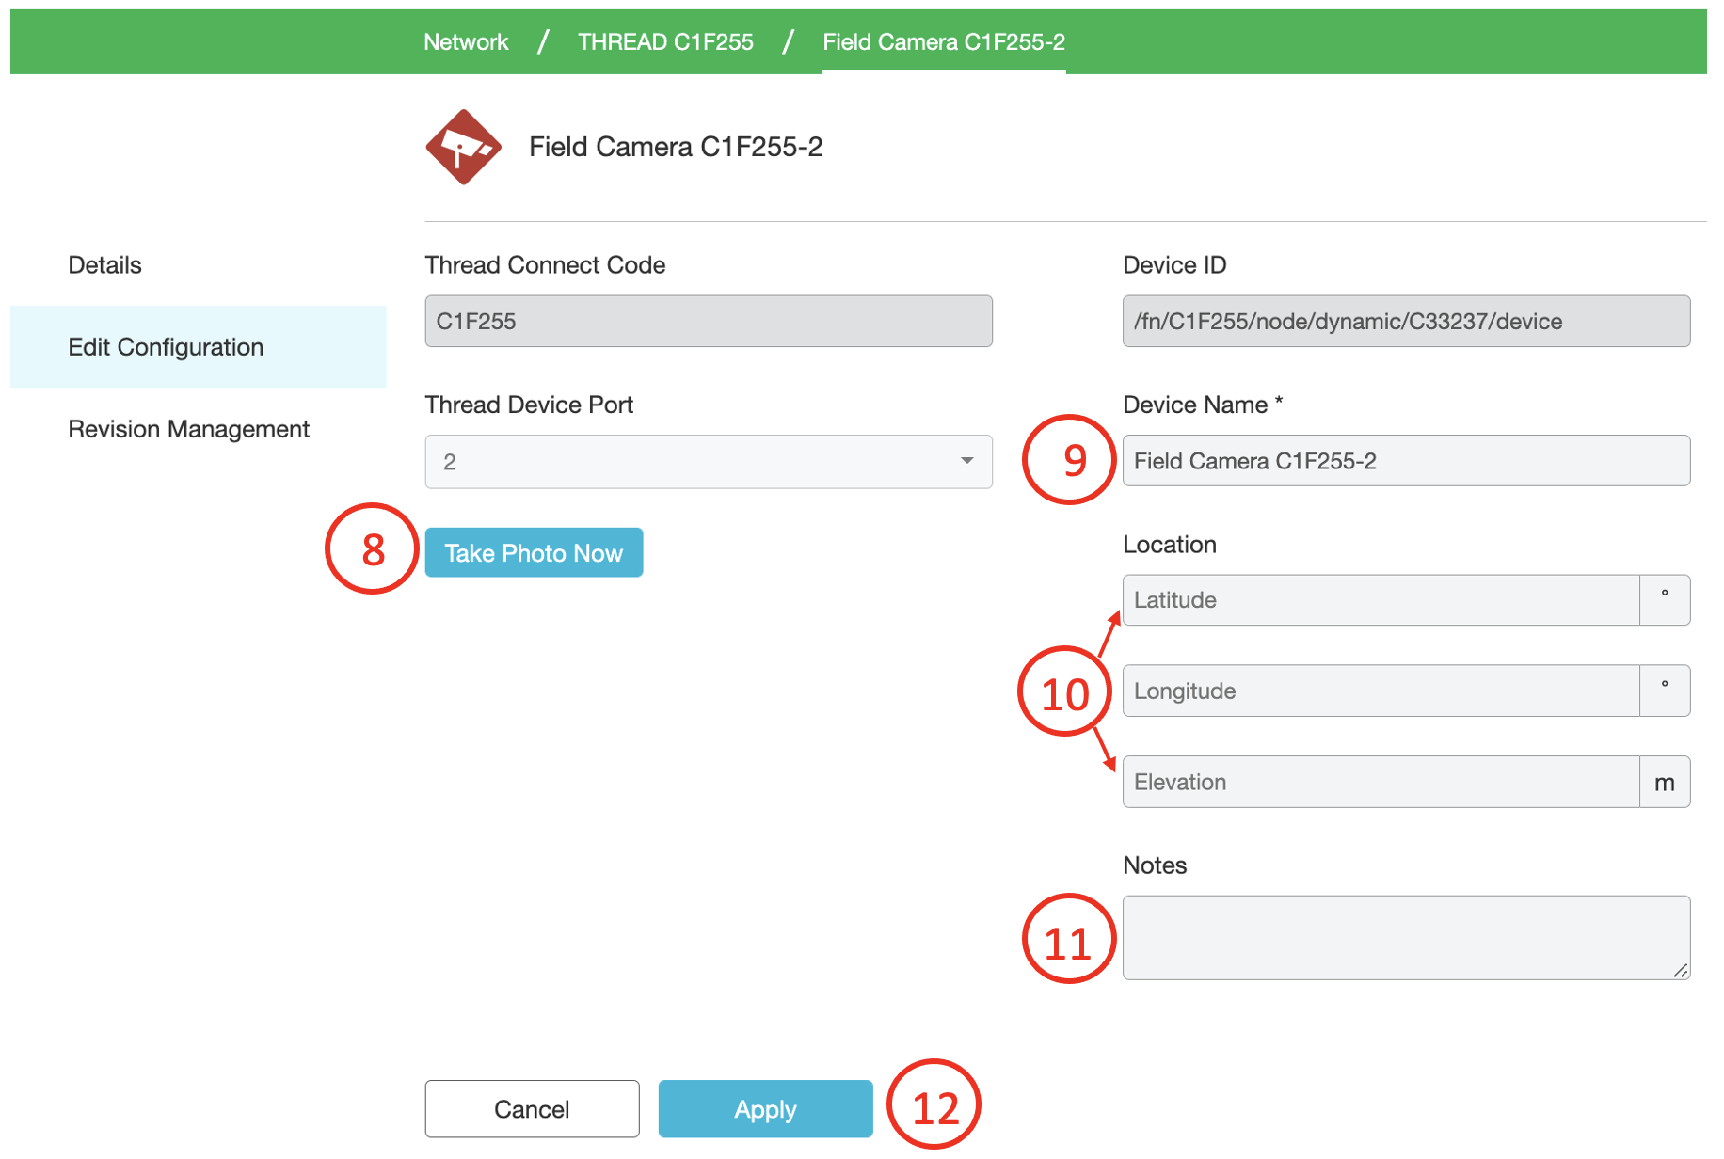Image resolution: width=1724 pixels, height=1159 pixels.
Task: Open the Details sidebar section
Action: click(104, 265)
